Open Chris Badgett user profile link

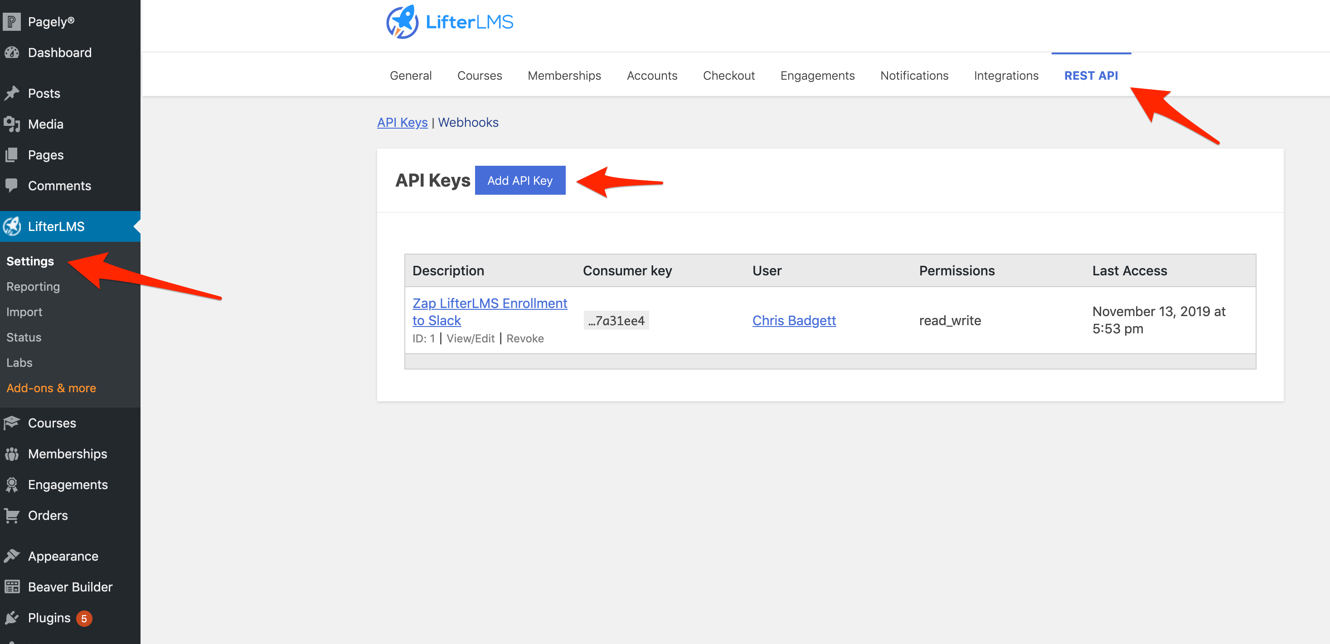click(794, 321)
